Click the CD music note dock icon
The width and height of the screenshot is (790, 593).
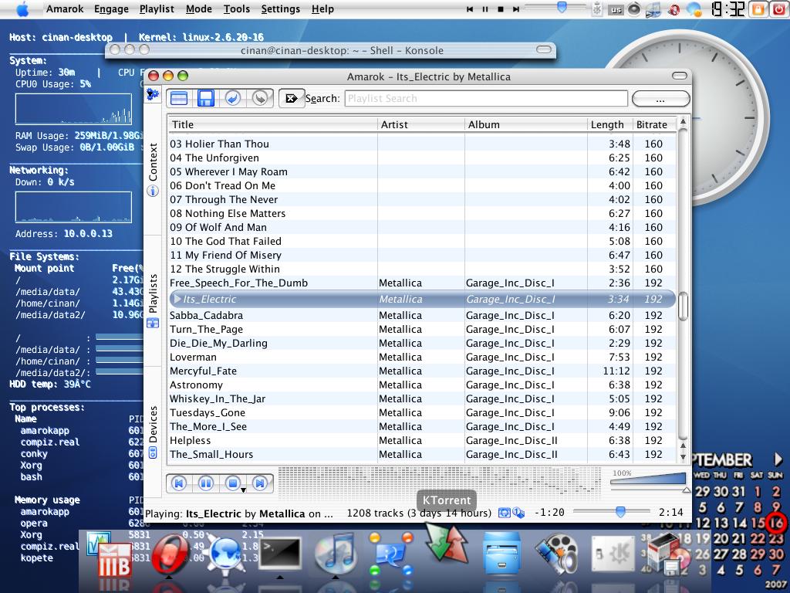point(335,553)
